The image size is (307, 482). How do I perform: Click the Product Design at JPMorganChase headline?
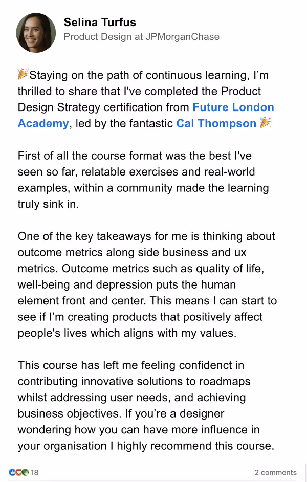(141, 37)
